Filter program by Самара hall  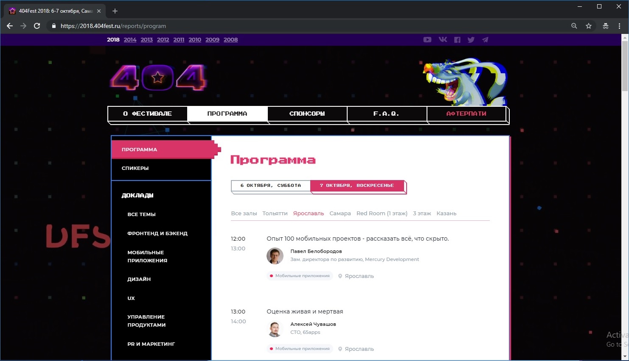pyautogui.click(x=340, y=214)
